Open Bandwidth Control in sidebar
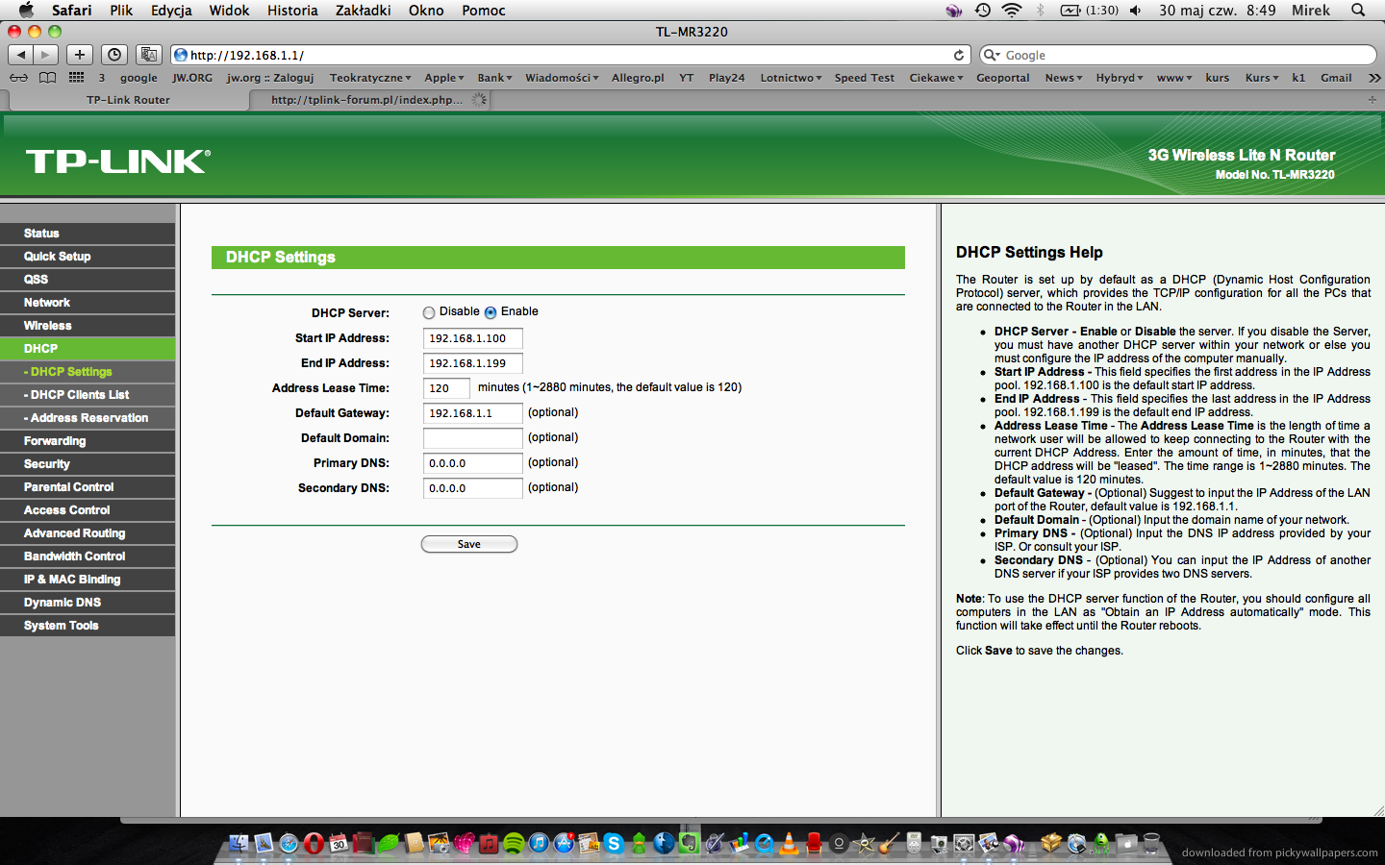This screenshot has height=865, width=1385. tap(88, 556)
